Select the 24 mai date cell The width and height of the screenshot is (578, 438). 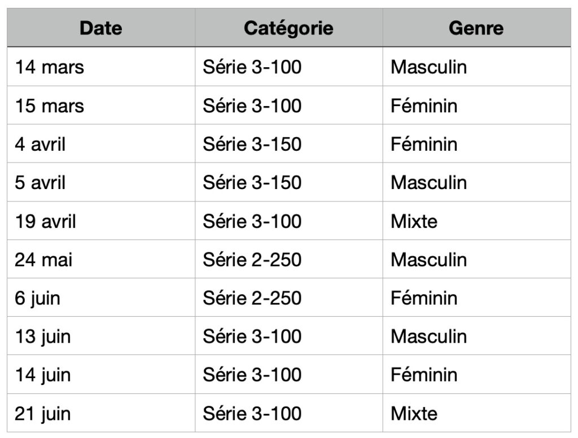[44, 260]
